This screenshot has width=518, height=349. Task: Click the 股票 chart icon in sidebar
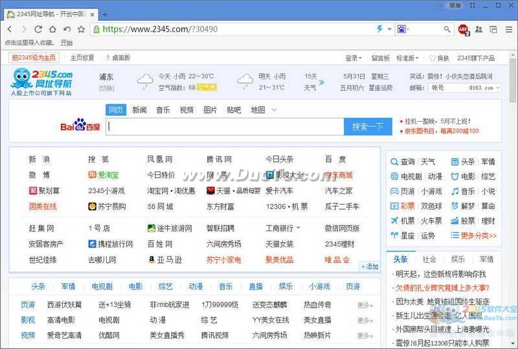(455, 221)
